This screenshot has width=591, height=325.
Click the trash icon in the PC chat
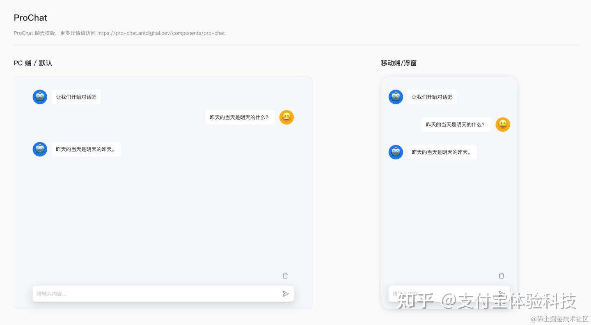pyautogui.click(x=285, y=275)
